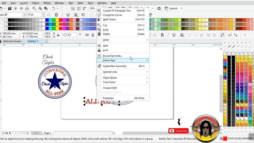Open Options with the gear icon

tap(159, 8)
